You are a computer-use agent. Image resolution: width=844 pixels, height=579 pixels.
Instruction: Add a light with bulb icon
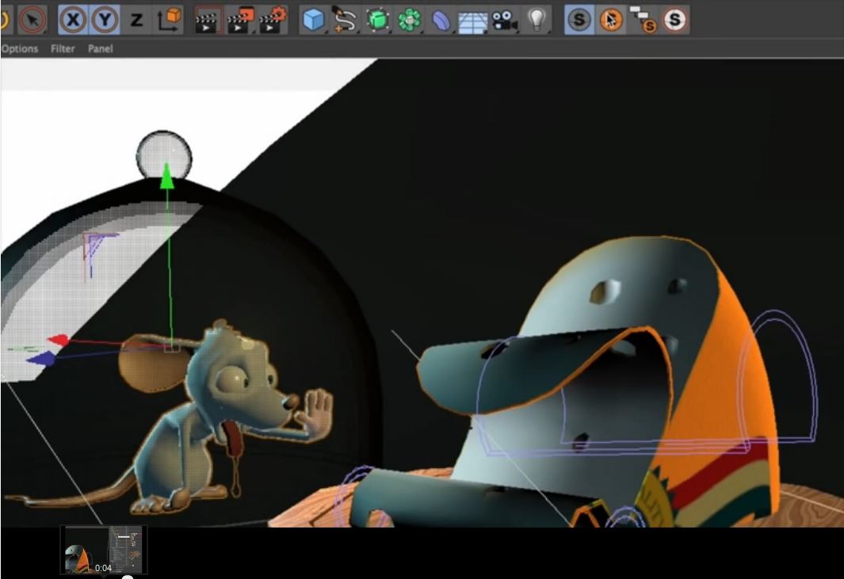[536, 21]
